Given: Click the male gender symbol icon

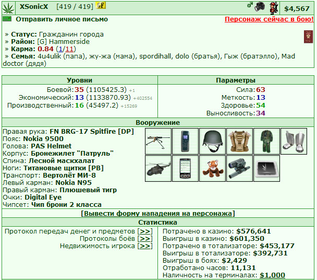Looking at the screenshot, I should coord(250,5).
